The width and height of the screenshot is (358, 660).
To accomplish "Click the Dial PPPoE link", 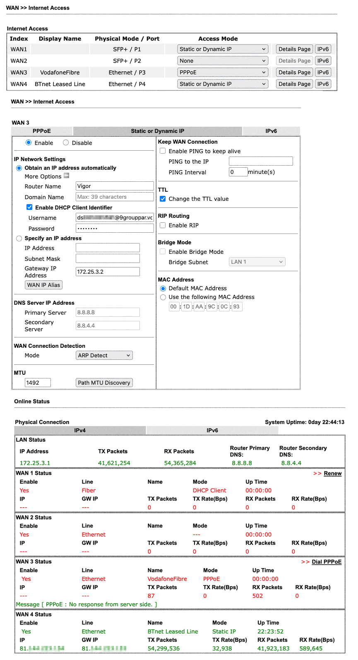I will [x=327, y=562].
